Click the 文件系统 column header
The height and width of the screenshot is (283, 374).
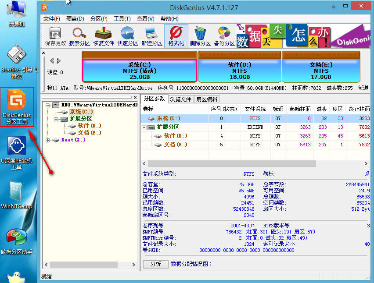coord(255,109)
